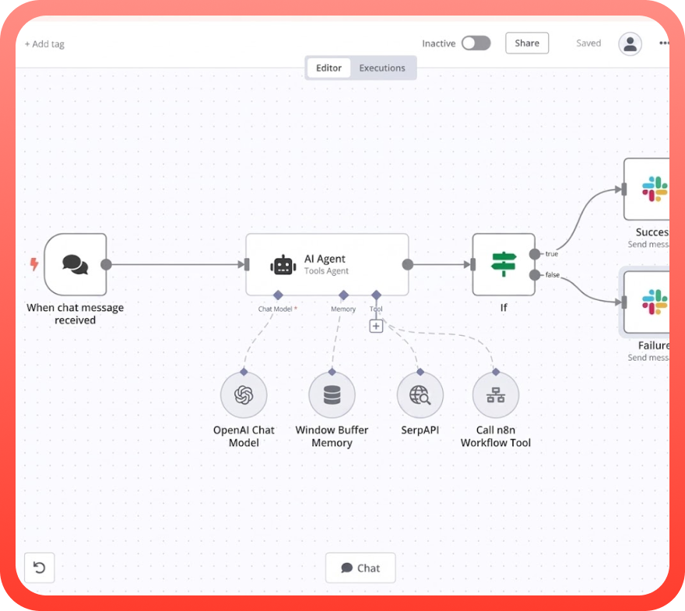The width and height of the screenshot is (685, 611).
Task: Open the user account avatar
Action: coord(630,44)
